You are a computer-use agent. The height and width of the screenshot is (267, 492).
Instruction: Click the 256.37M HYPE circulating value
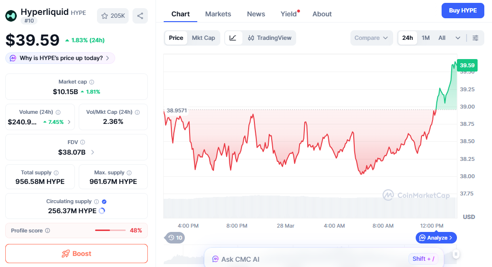(72, 211)
